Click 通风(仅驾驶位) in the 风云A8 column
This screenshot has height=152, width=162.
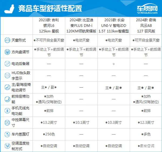[x=146, y=102]
